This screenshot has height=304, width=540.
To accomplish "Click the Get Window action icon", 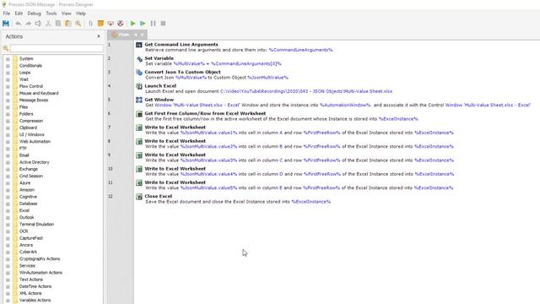I will pos(139,100).
